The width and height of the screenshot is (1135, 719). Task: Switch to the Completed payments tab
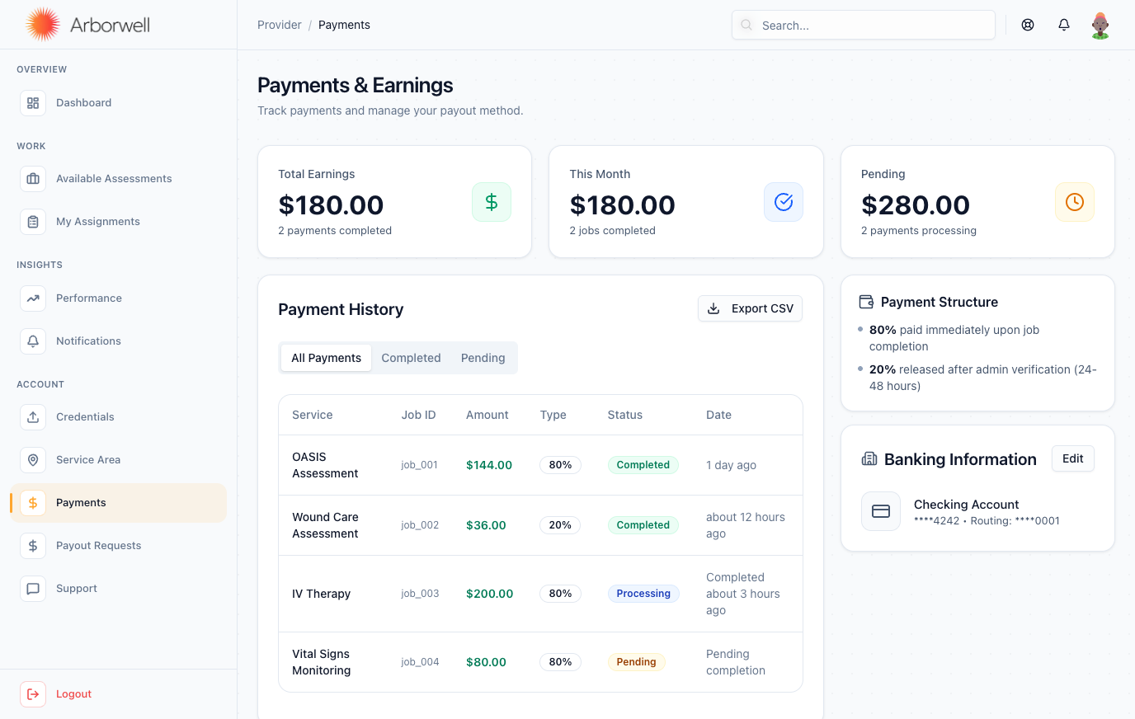[411, 358]
